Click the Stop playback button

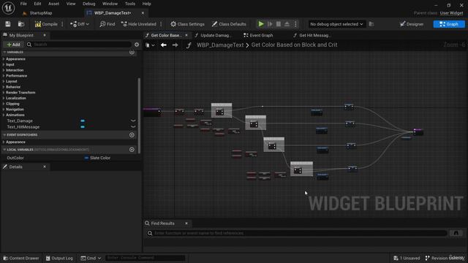coord(279,24)
